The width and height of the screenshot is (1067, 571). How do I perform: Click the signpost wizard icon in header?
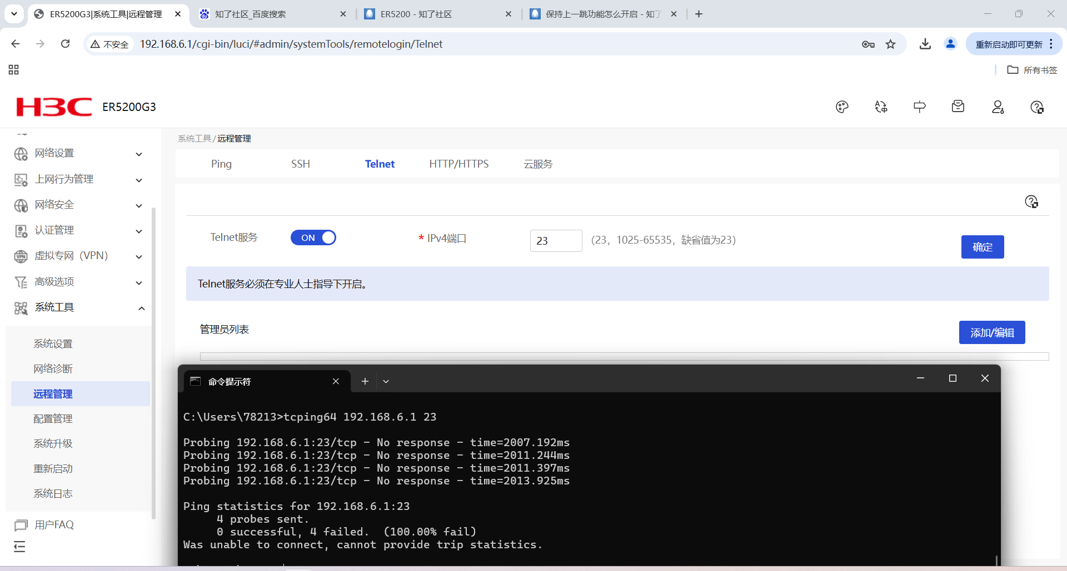[920, 107]
